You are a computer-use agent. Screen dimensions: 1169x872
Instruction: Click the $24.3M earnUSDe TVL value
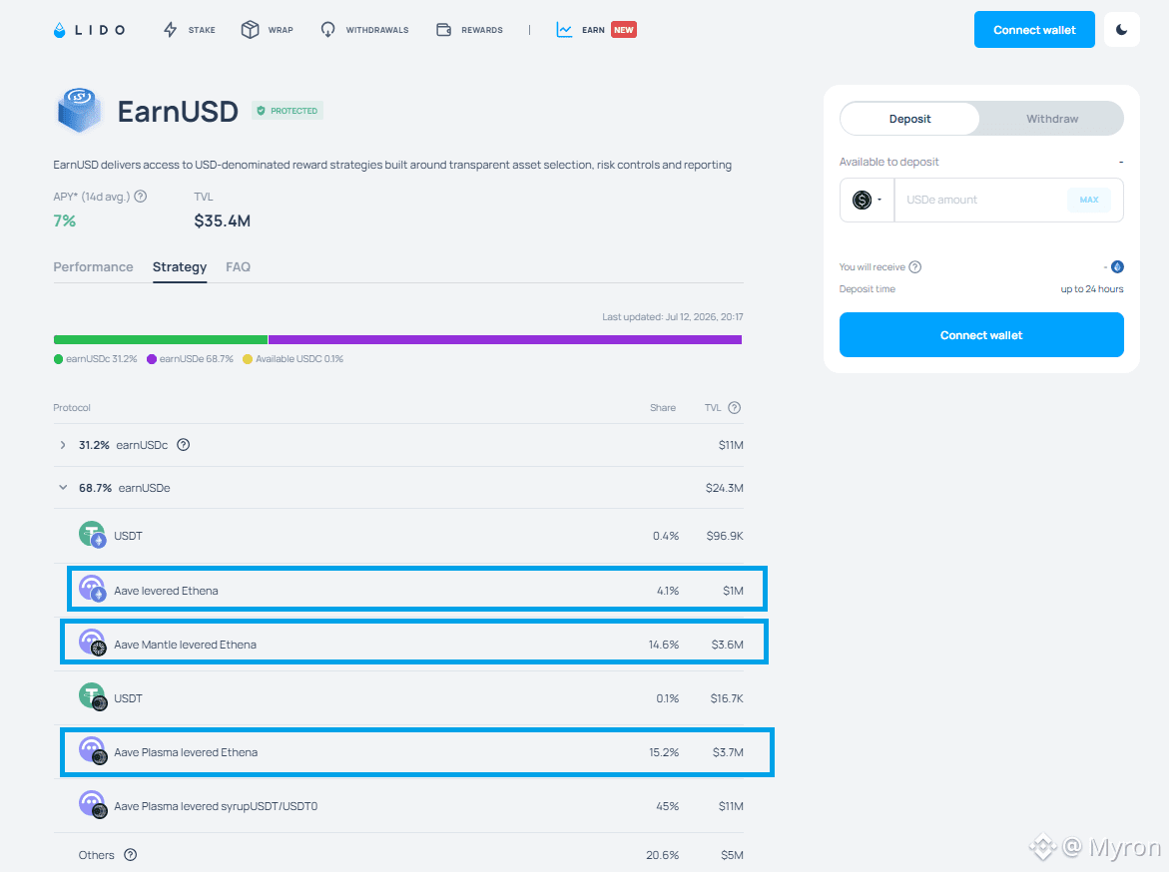tap(724, 488)
